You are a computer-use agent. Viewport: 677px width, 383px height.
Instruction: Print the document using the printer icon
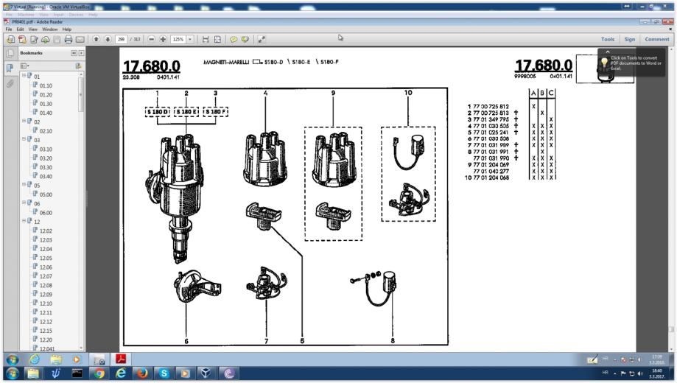click(69, 39)
